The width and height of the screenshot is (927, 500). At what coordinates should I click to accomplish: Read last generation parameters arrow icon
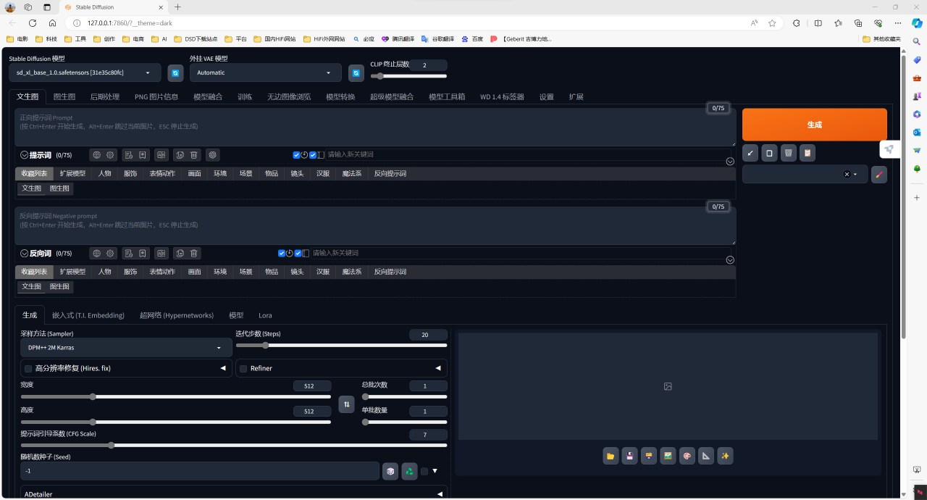(750, 153)
